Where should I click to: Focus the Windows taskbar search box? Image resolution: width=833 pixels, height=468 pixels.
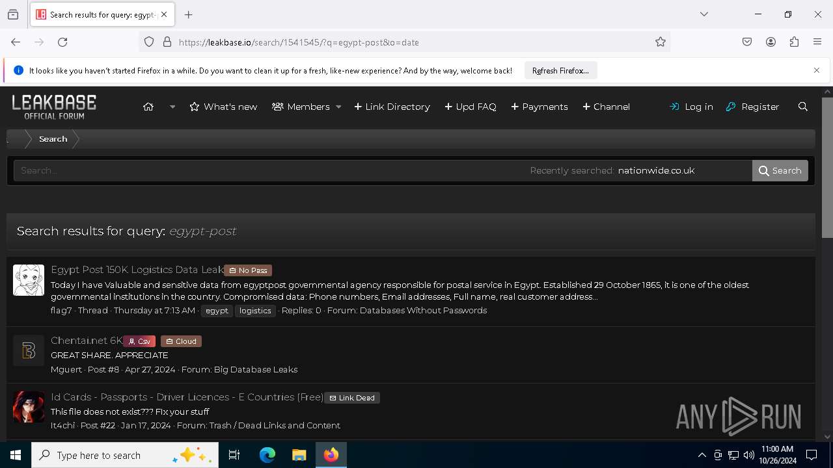point(125,455)
